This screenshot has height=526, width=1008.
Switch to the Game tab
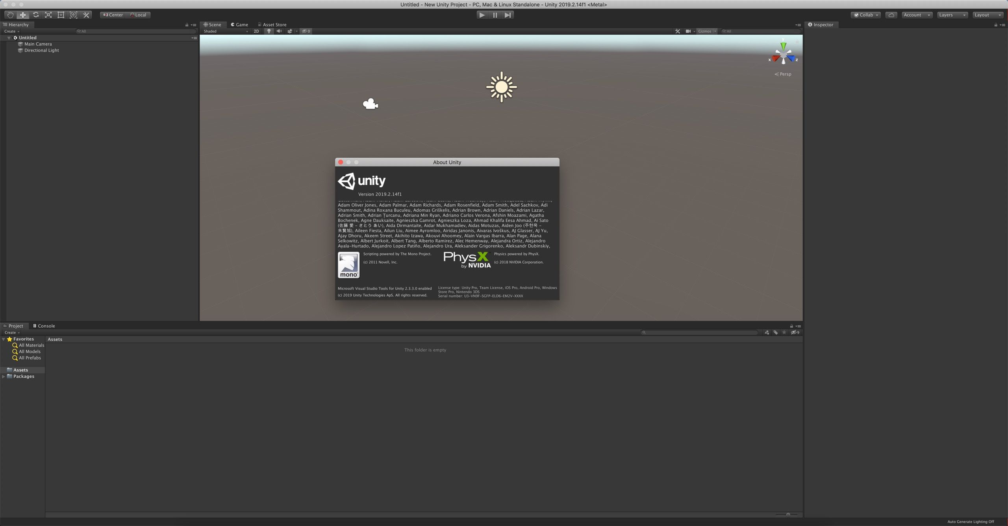pos(239,24)
